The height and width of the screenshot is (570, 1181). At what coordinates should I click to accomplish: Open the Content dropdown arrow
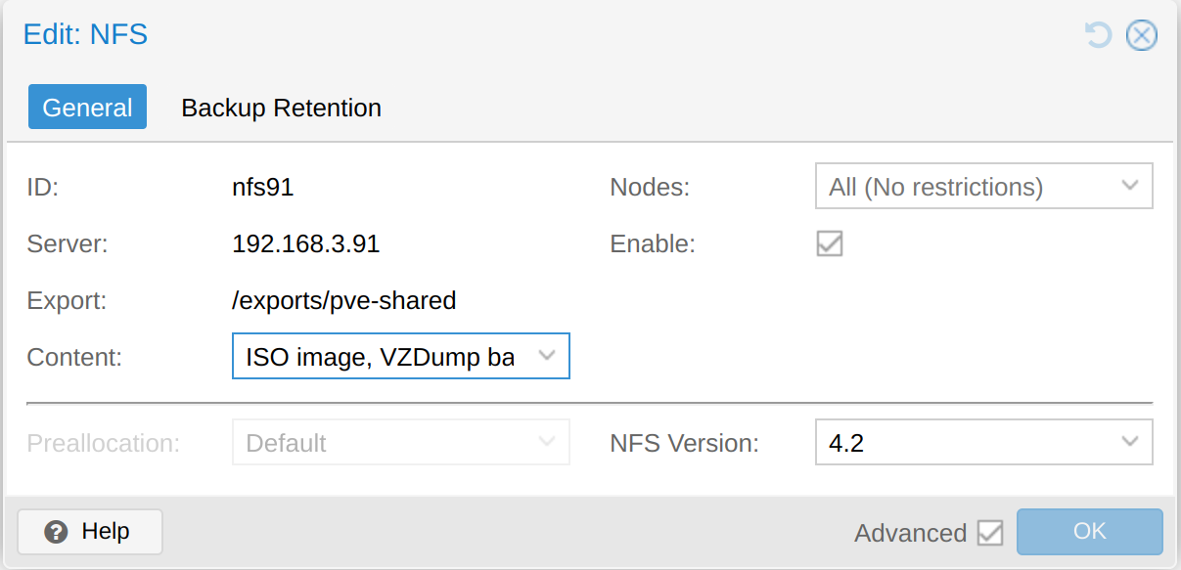(547, 357)
